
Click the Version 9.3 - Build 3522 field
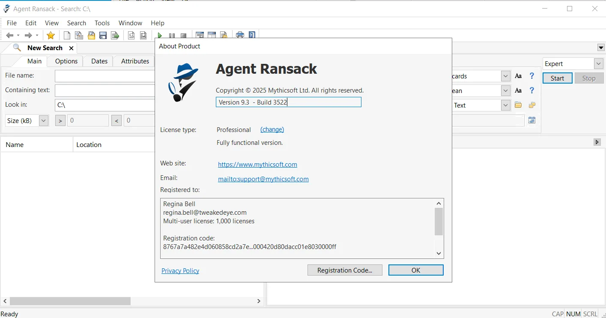click(x=288, y=102)
